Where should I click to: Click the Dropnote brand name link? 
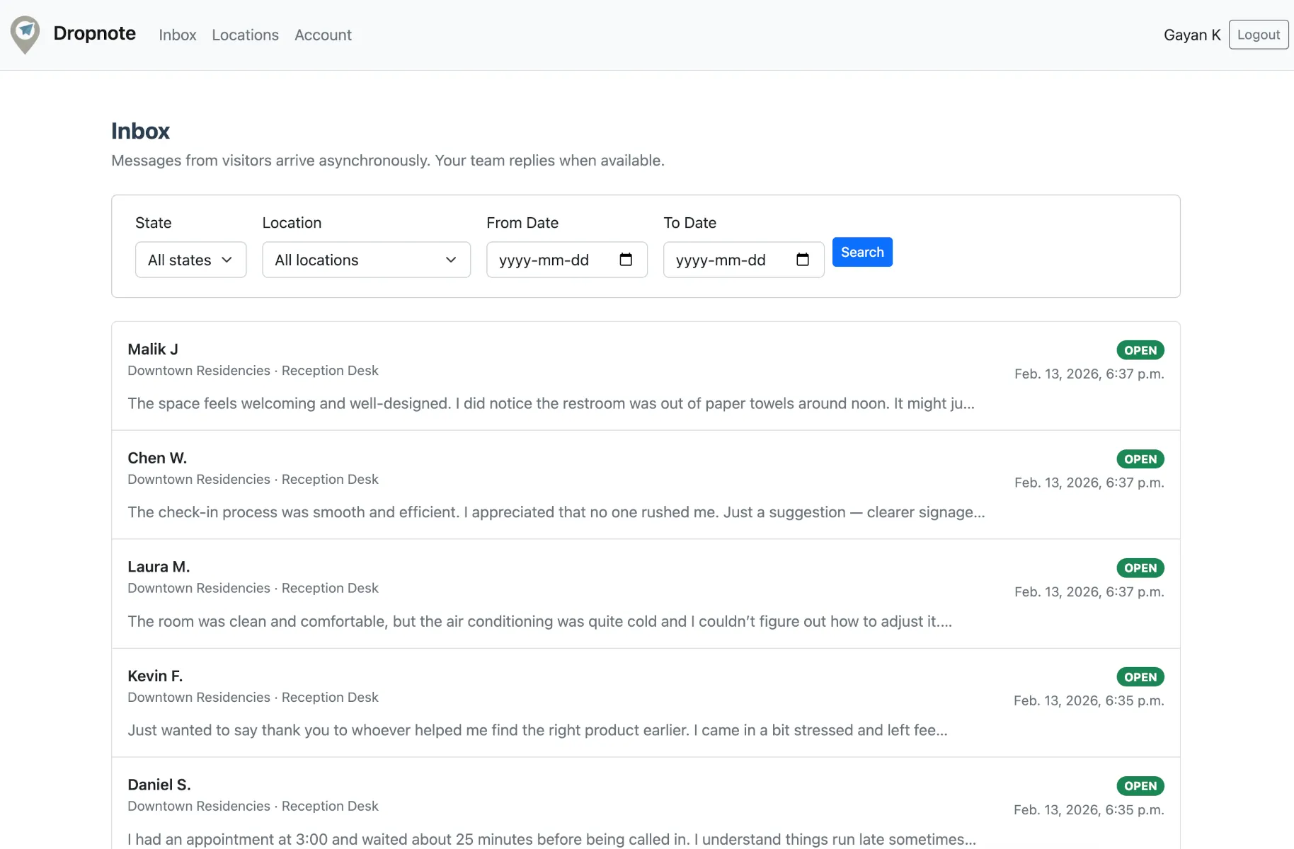(x=94, y=33)
